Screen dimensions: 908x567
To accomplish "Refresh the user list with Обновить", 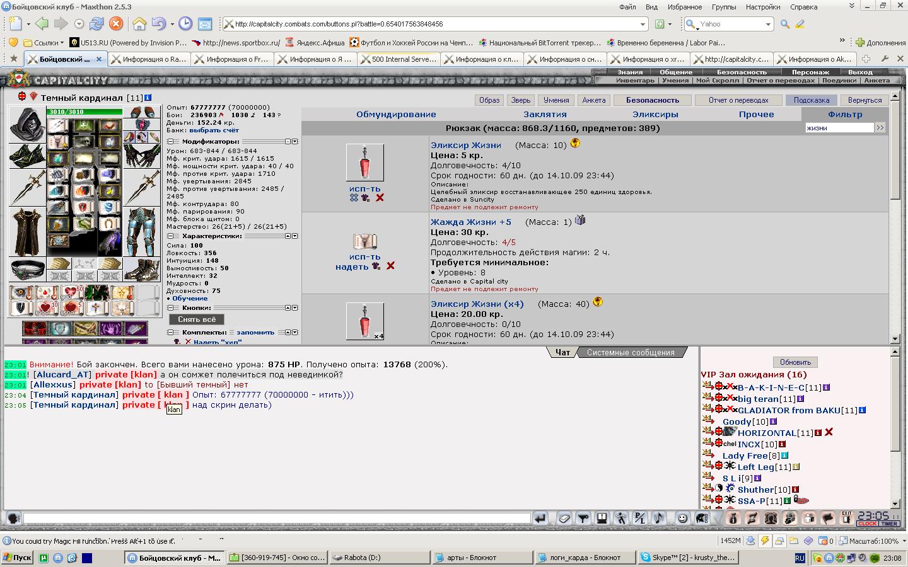I will pyautogui.click(x=795, y=362).
